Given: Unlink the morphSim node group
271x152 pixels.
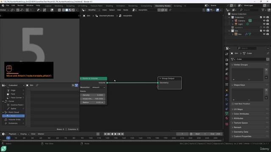Looking at the screenshot, I should pyautogui.click(x=166, y=10).
